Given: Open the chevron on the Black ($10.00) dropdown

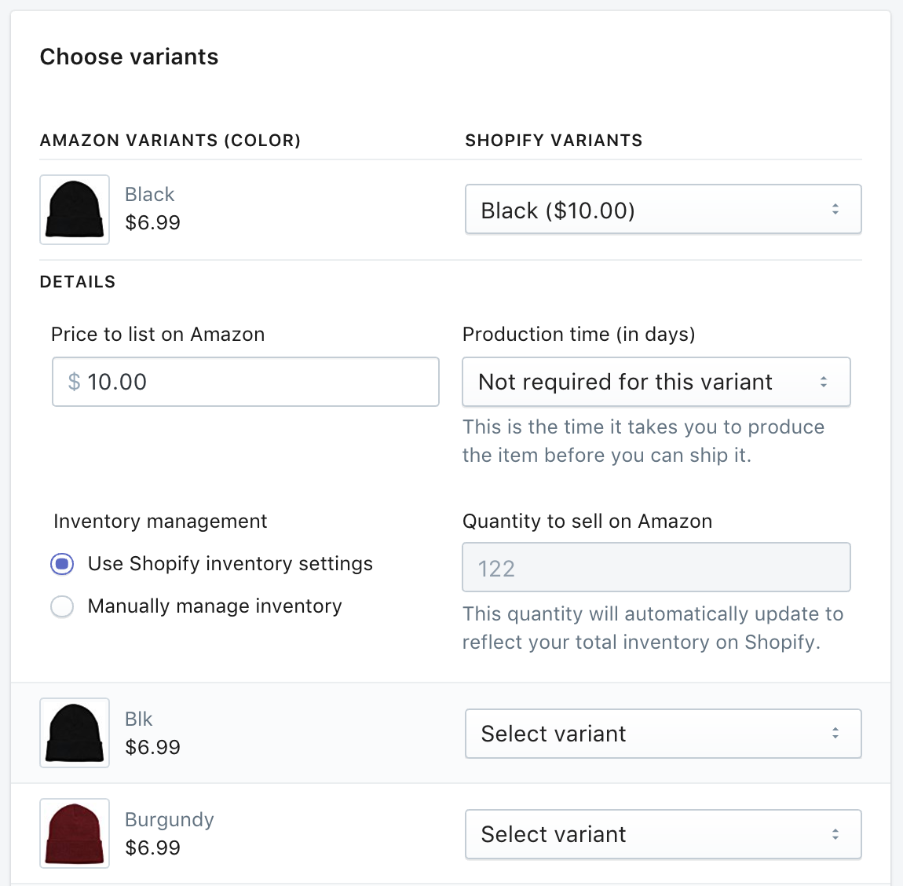Looking at the screenshot, I should [x=836, y=209].
